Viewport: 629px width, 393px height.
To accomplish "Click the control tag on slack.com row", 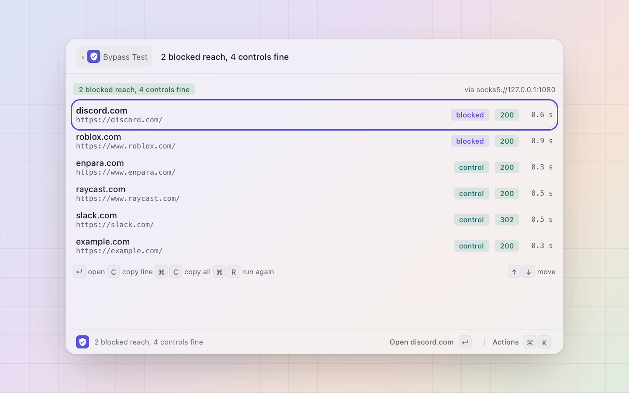I will (471, 220).
